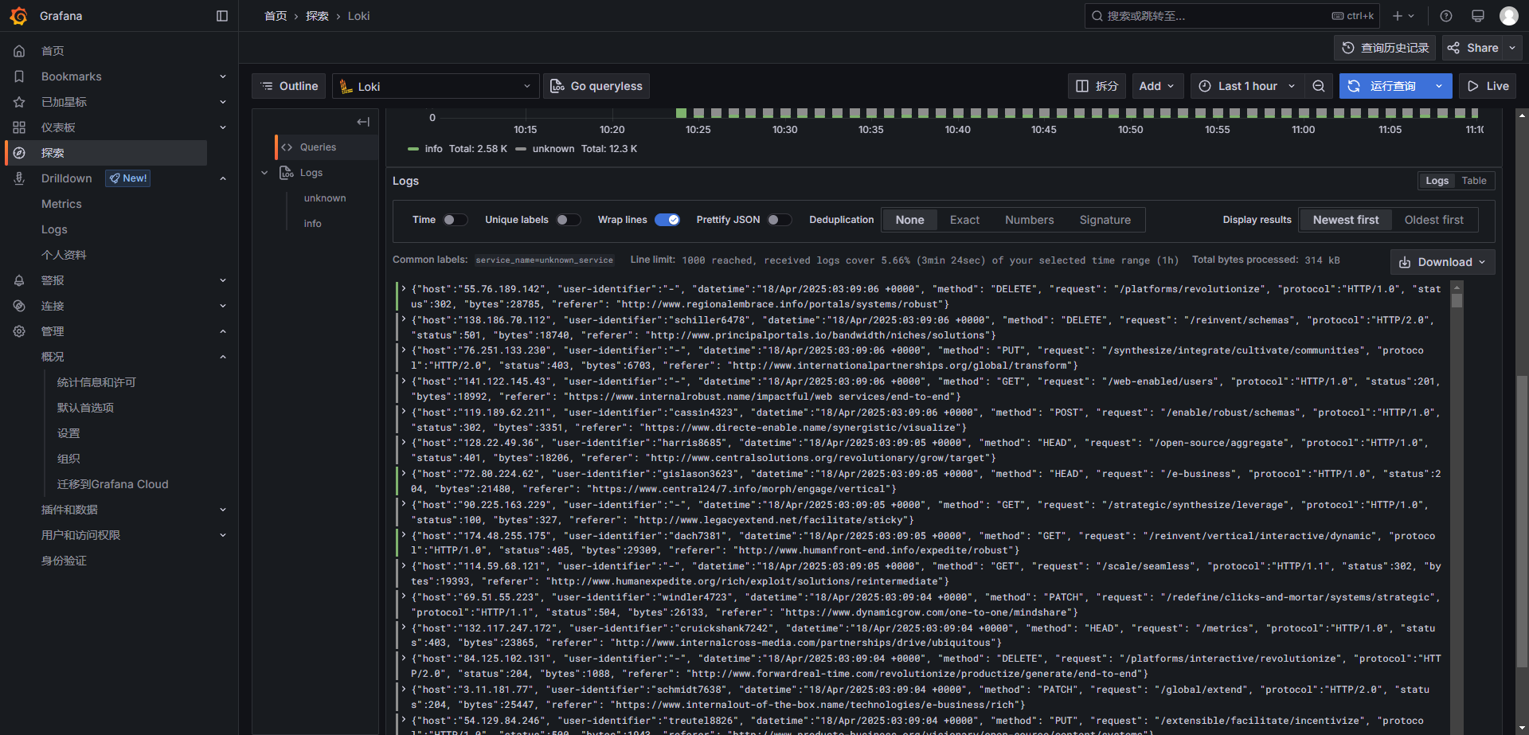The width and height of the screenshot is (1529, 735).
Task: Select Signature deduplication option
Action: pyautogui.click(x=1105, y=220)
